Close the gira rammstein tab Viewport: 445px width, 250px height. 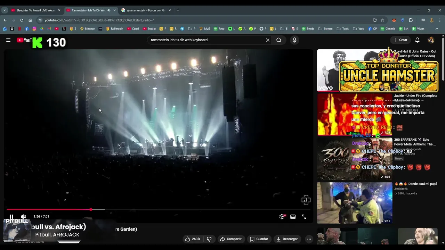[170, 10]
